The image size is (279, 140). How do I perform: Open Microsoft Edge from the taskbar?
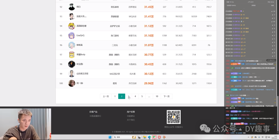(x=150, y=137)
